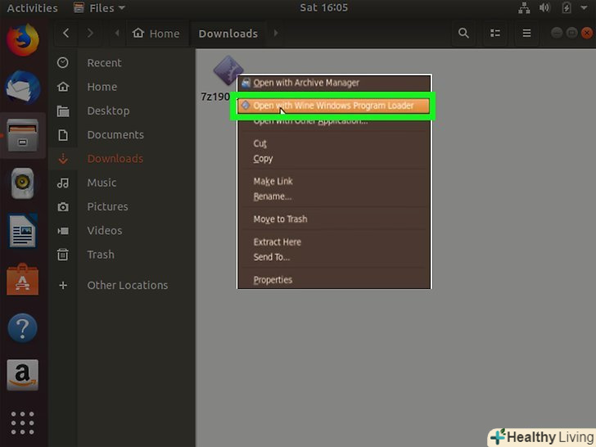
Task: Click the Downloads arrow icon in sidebar
Action: click(x=63, y=159)
